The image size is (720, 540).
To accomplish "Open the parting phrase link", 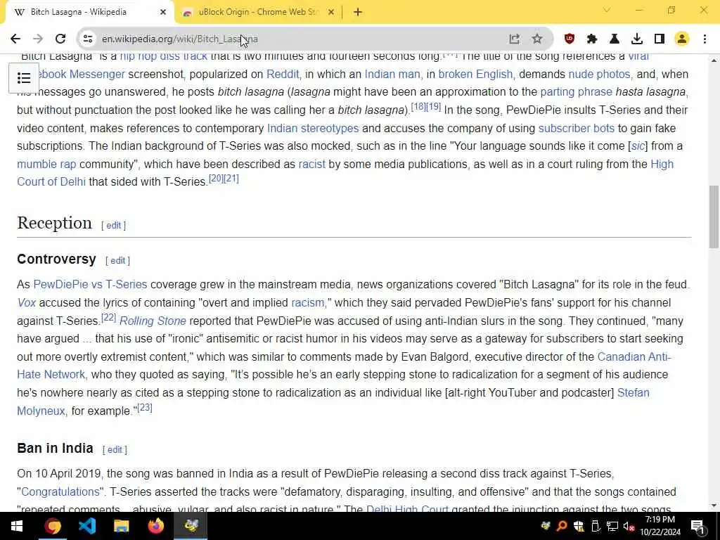I will click(577, 92).
